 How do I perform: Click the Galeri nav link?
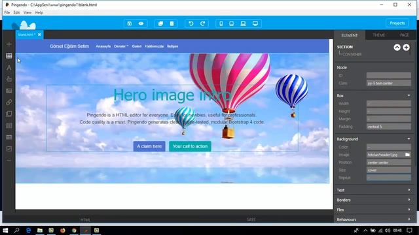coord(137,46)
